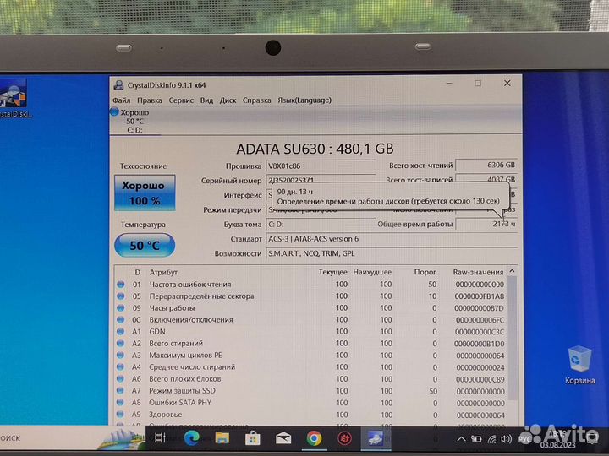609x456 pixels.
Task: Click the attribute list vertical scrollbar thumb
Action: 513,338
